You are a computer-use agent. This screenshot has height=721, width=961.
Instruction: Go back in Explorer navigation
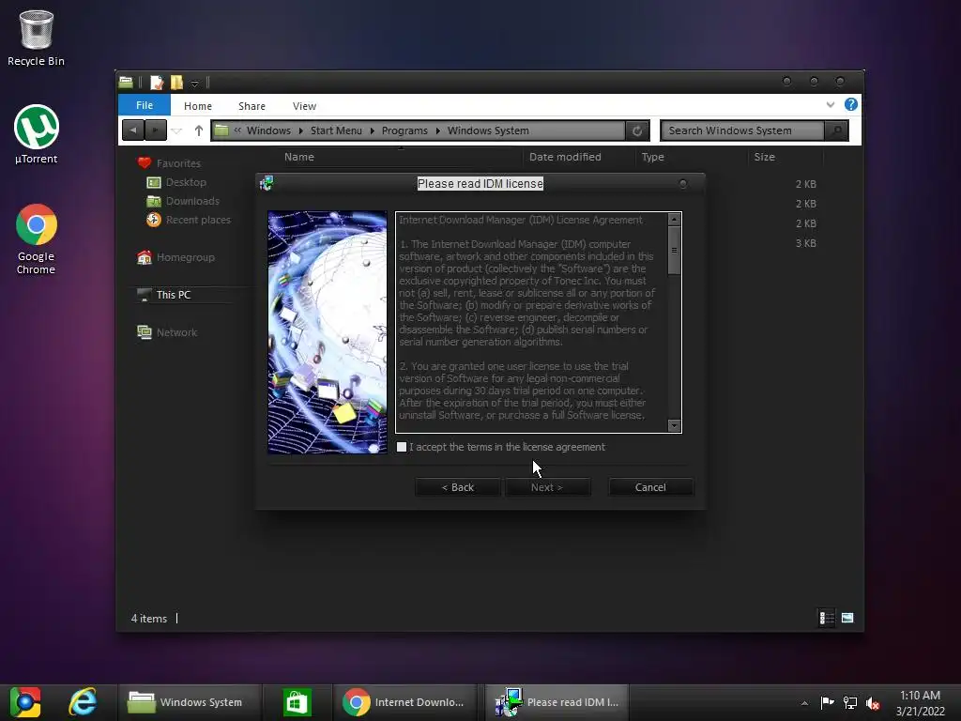133,130
